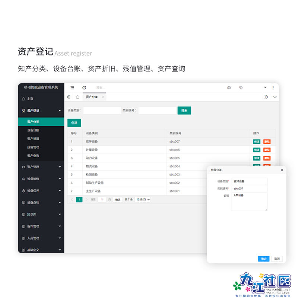Click the 设备类别 search input field
The image size is (298, 298).
click(x=102, y=110)
